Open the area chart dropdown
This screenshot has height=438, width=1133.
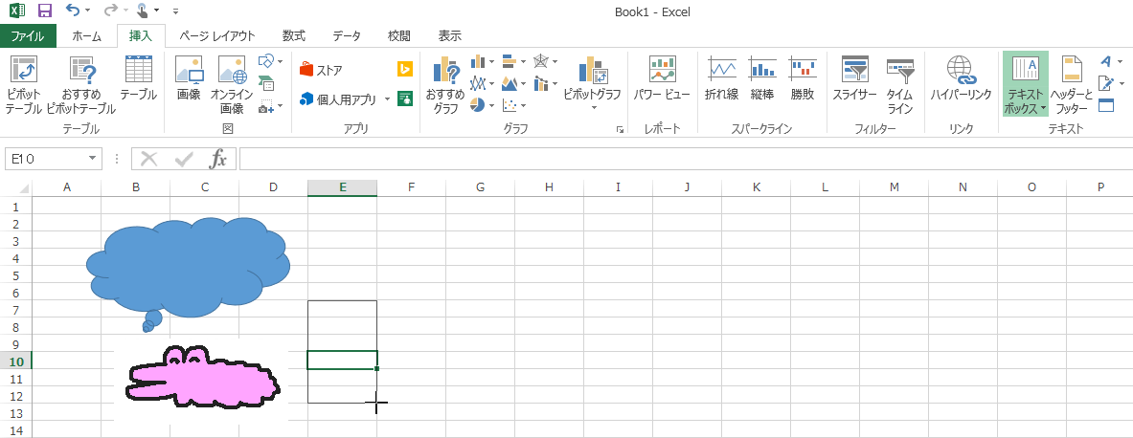(513, 84)
